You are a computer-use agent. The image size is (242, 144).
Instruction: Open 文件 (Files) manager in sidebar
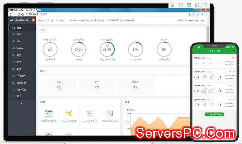pyautogui.click(x=19, y=69)
